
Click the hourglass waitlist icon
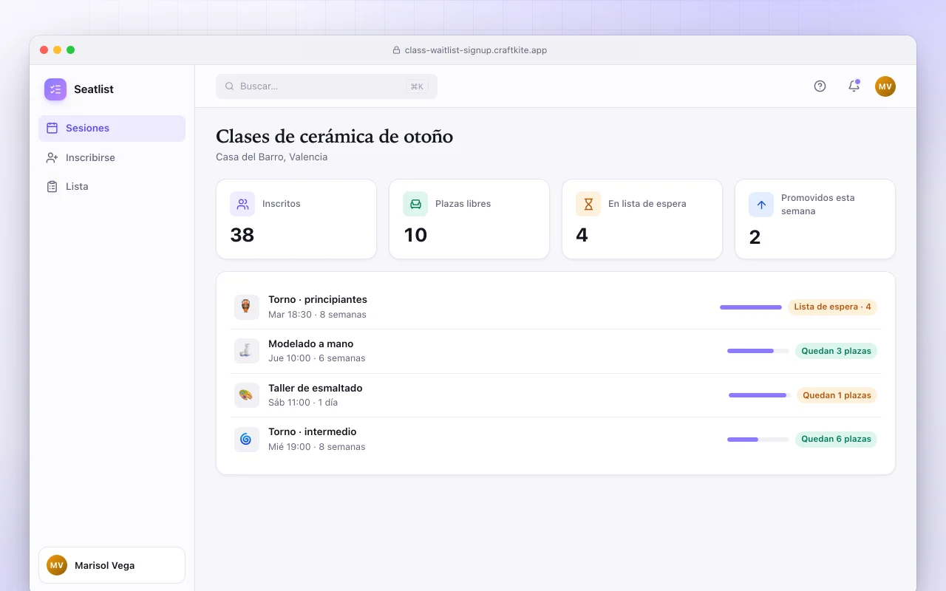[588, 204]
